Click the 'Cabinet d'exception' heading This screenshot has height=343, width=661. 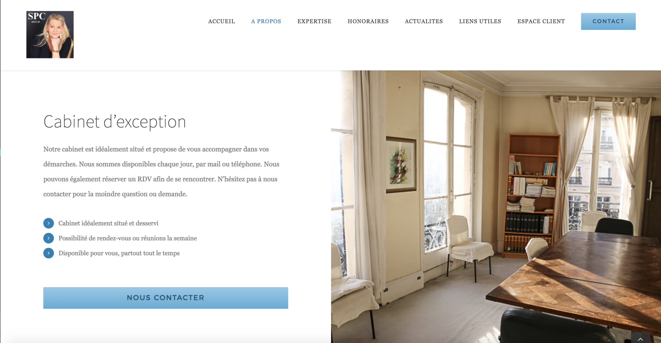tap(115, 122)
